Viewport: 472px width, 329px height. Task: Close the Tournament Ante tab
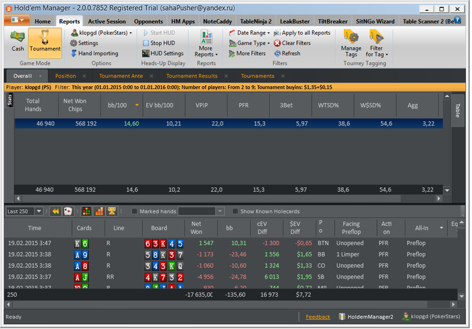point(152,76)
